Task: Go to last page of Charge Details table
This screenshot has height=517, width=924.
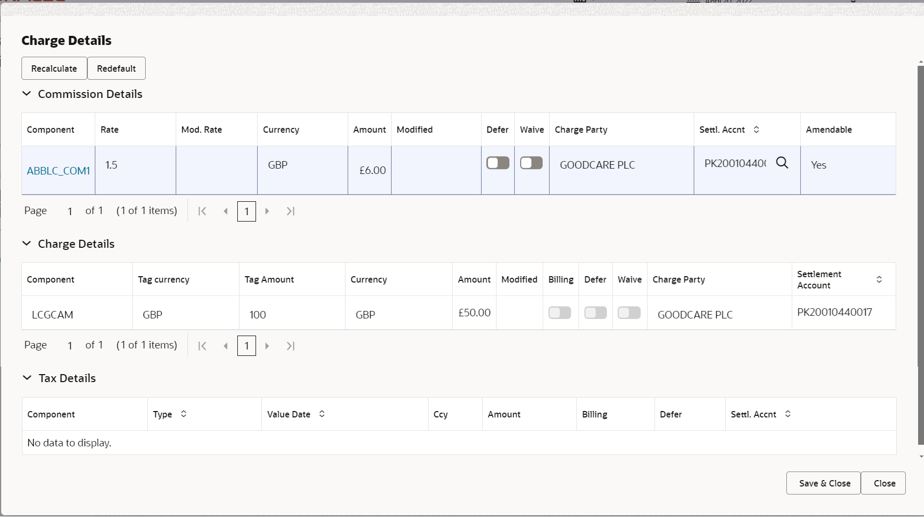Action: click(290, 346)
